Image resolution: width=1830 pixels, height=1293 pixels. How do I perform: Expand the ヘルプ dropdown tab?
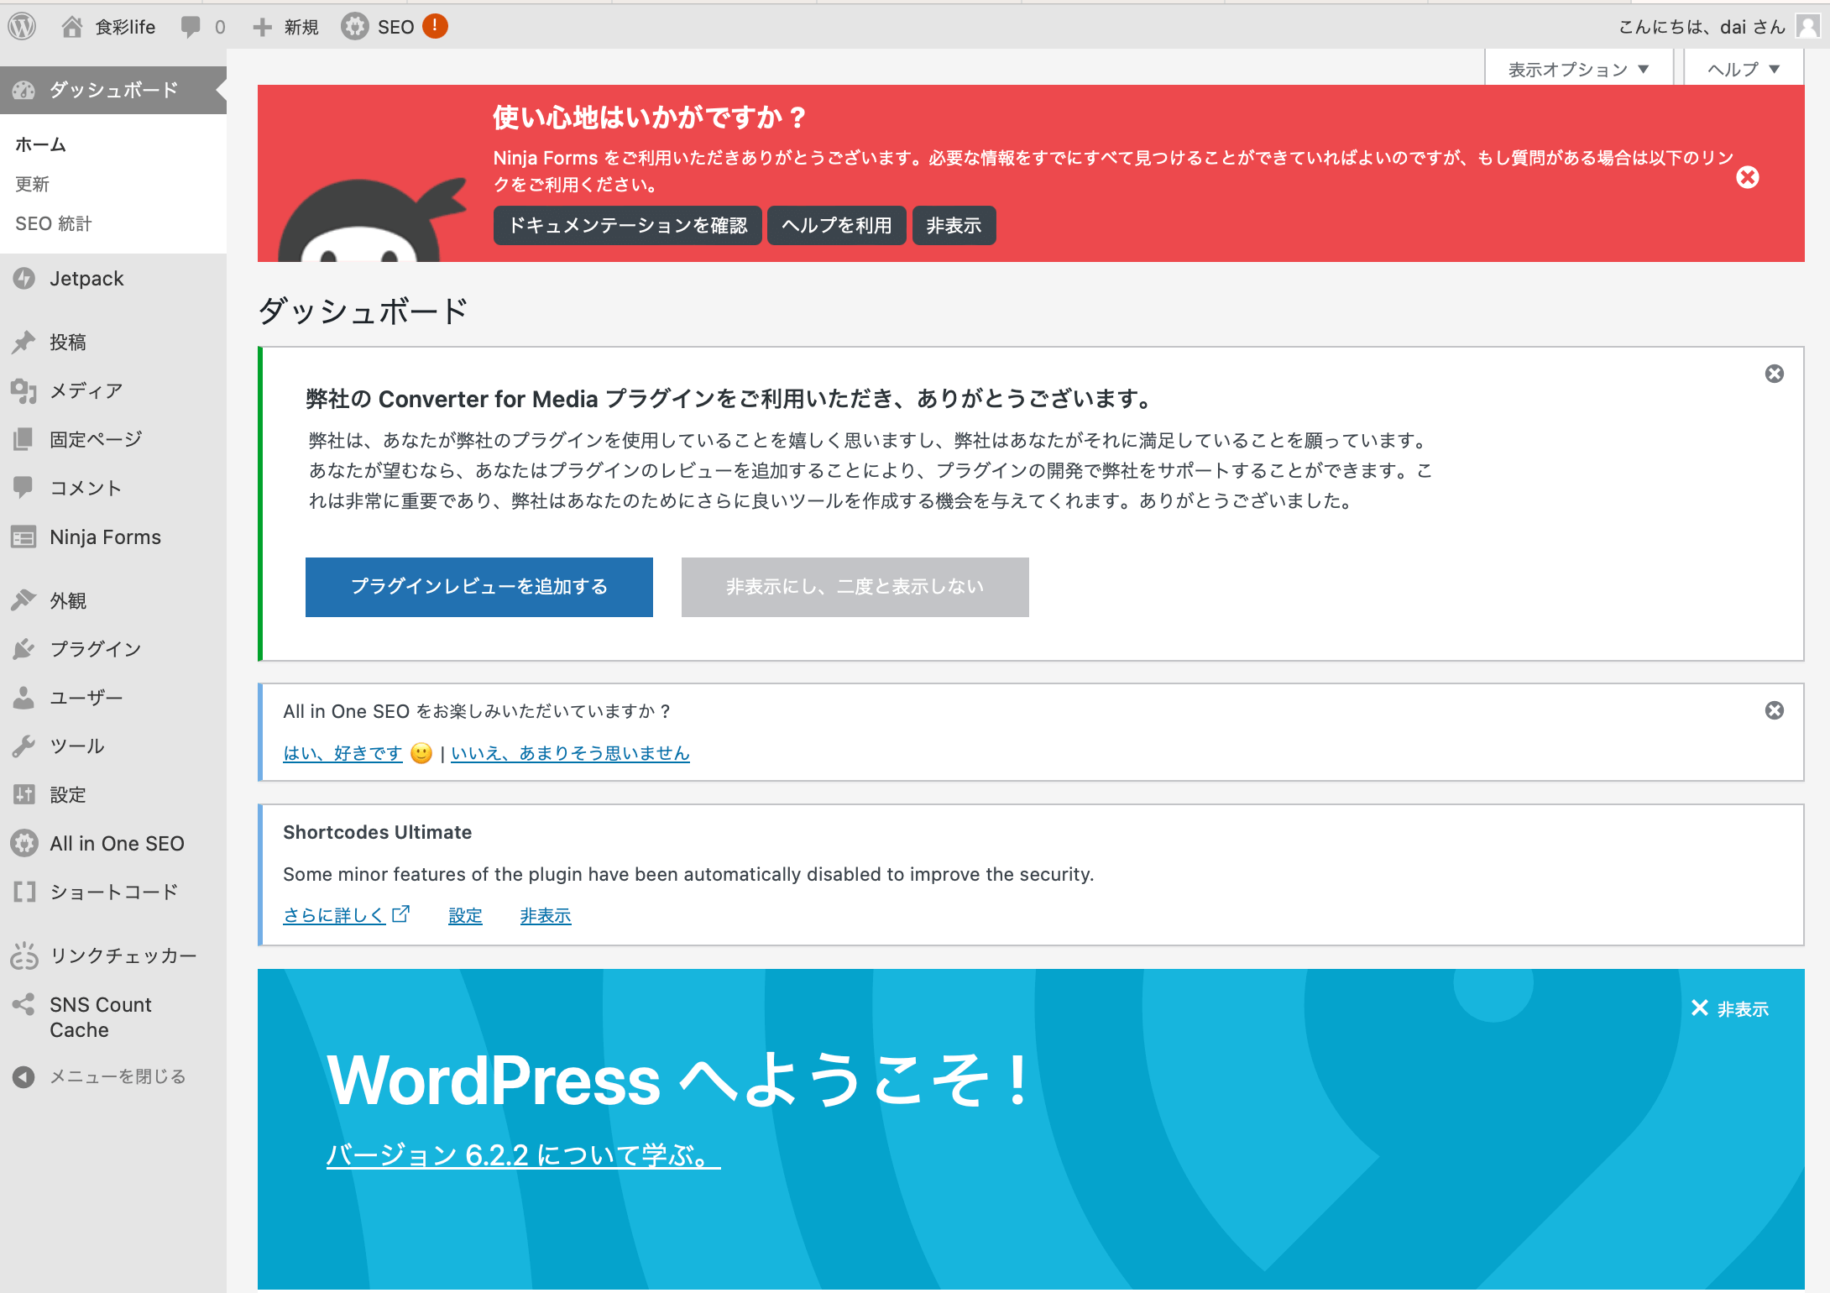pyautogui.click(x=1744, y=69)
